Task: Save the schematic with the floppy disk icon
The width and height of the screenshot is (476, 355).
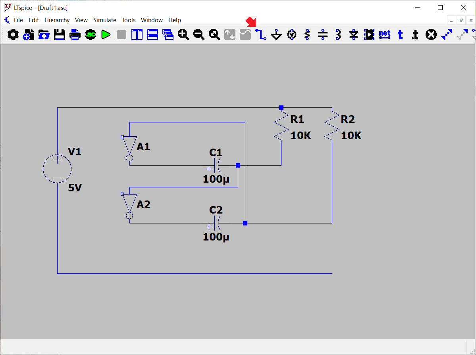Action: coord(60,35)
